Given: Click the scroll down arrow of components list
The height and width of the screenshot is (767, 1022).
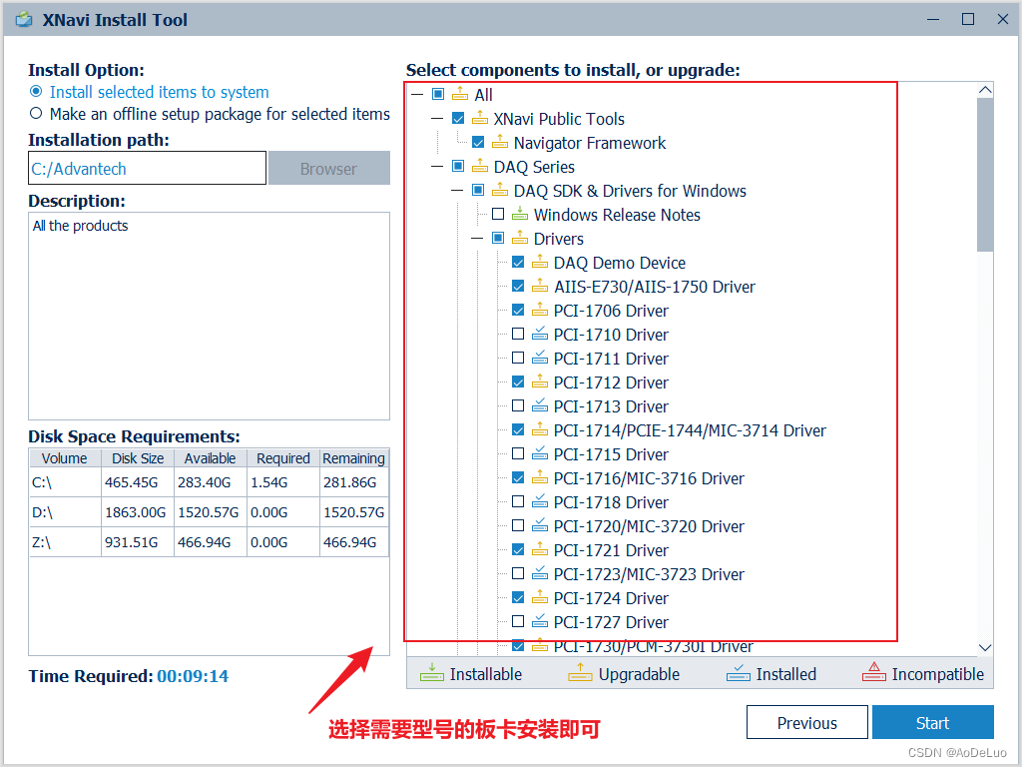Looking at the screenshot, I should (x=985, y=647).
